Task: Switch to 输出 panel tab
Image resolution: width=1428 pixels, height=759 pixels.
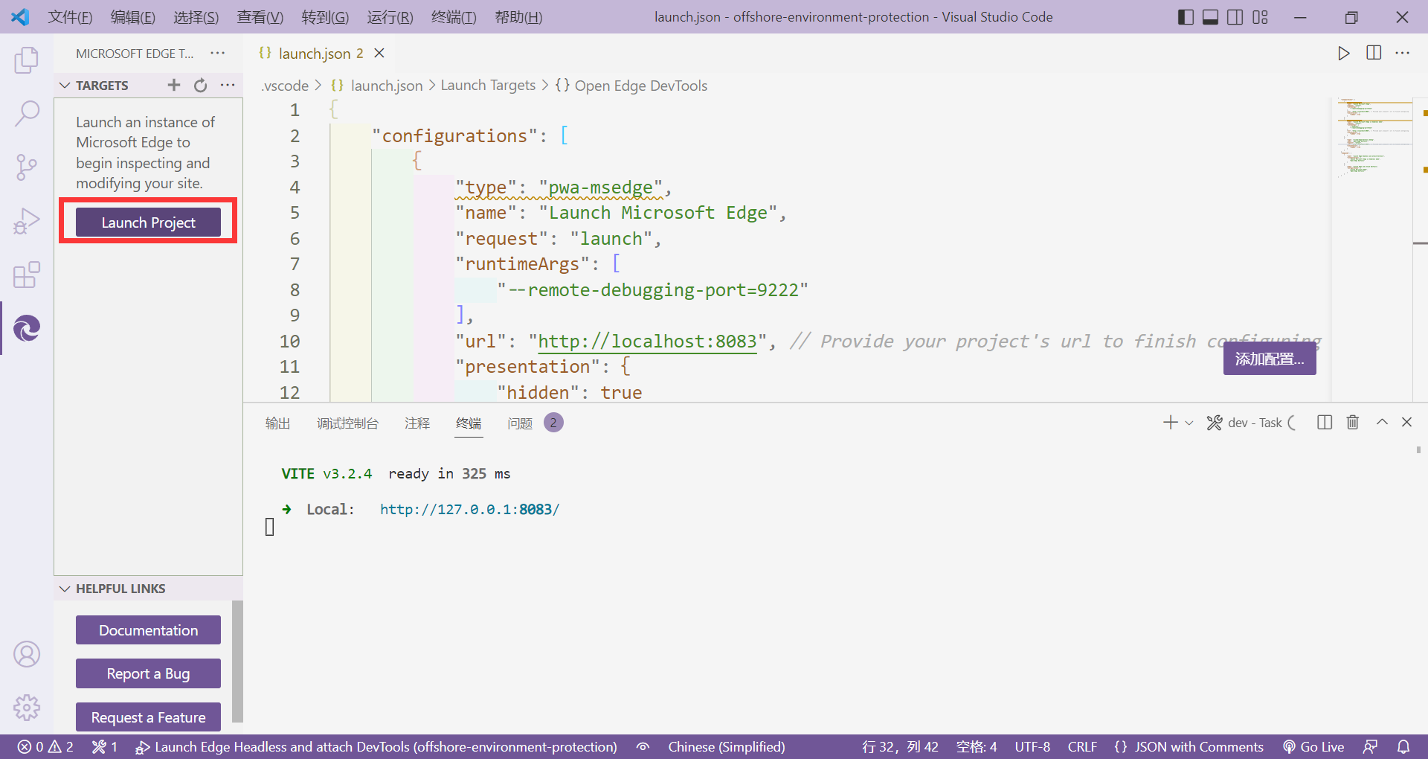Action: (277, 423)
